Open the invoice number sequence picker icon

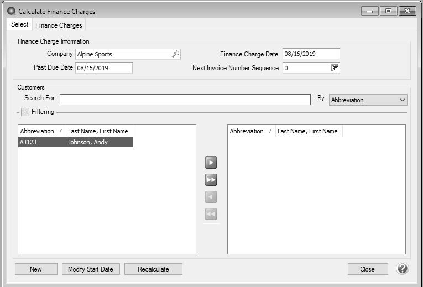click(335, 69)
